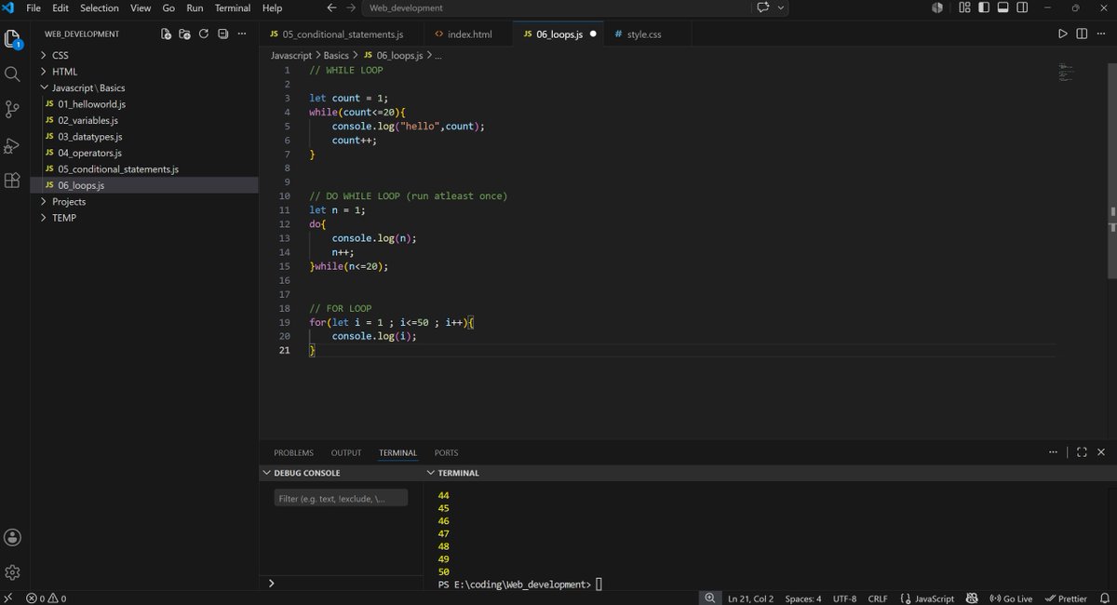Switch to the PORTS panel tab
1117x605 pixels.
(447, 452)
